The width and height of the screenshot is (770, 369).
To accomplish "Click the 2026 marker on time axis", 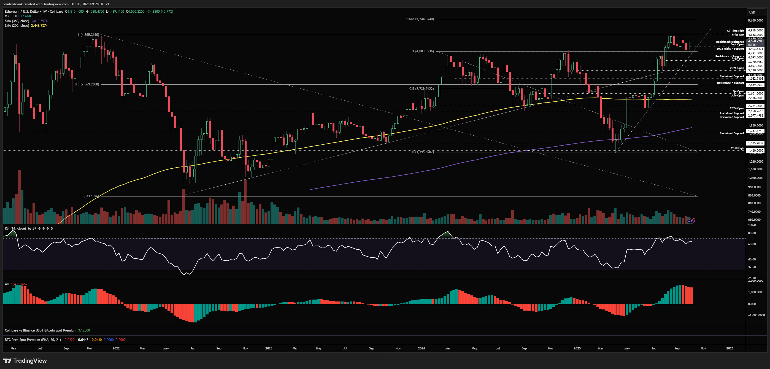I will click(730, 348).
